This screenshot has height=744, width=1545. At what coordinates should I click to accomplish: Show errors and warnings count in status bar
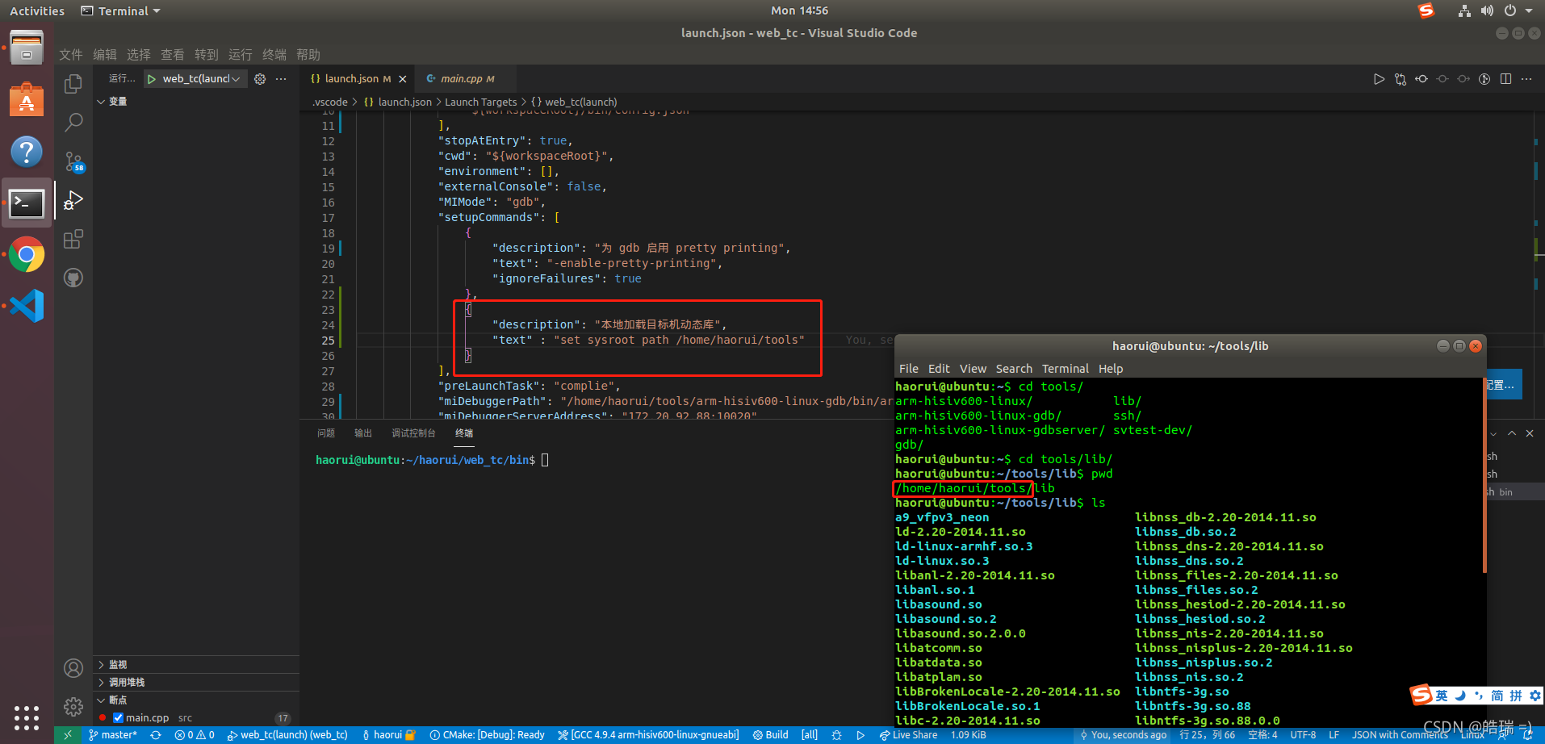[x=195, y=735]
